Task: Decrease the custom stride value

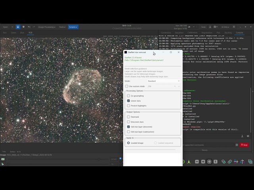Action: pos(179,86)
